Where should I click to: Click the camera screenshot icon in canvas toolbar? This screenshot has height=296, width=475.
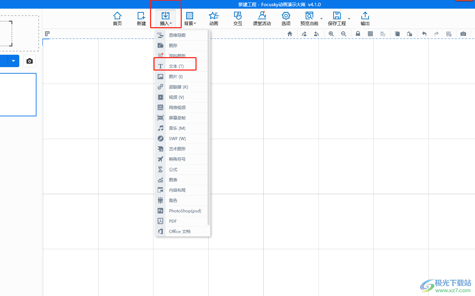(463, 34)
